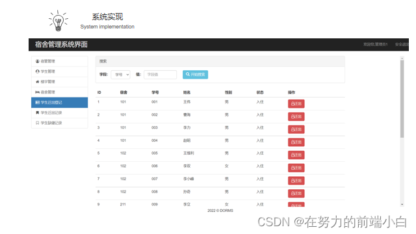The image size is (416, 234).
Task: Click the red 迁出 button for 李小峰
Action: pos(296,181)
